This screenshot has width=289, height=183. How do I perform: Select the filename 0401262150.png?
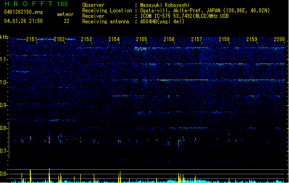pyautogui.click(x=23, y=12)
